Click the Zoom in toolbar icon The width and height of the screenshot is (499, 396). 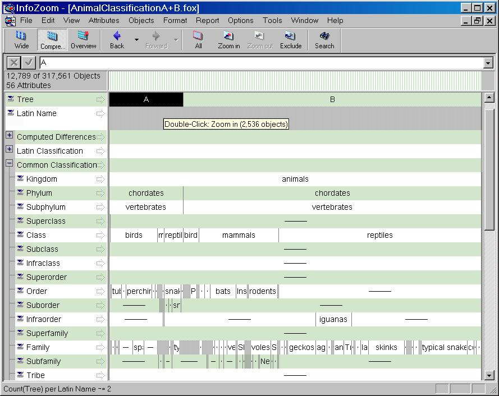coord(229,40)
